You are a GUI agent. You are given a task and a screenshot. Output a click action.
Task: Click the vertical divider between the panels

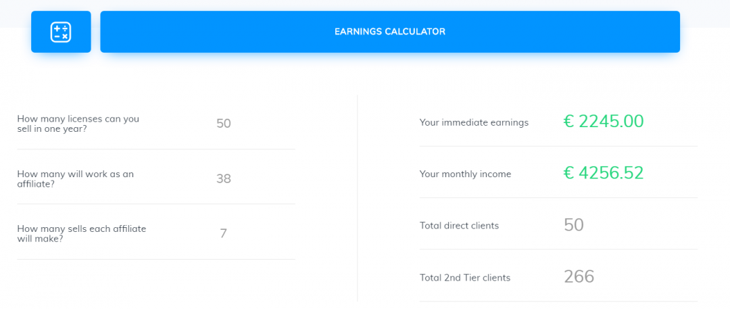[x=357, y=197]
